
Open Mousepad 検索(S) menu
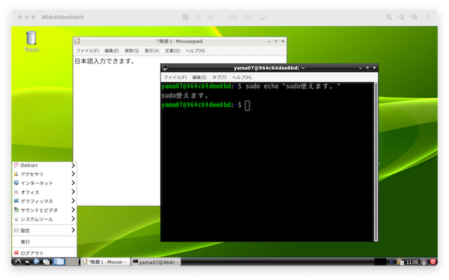132,50
